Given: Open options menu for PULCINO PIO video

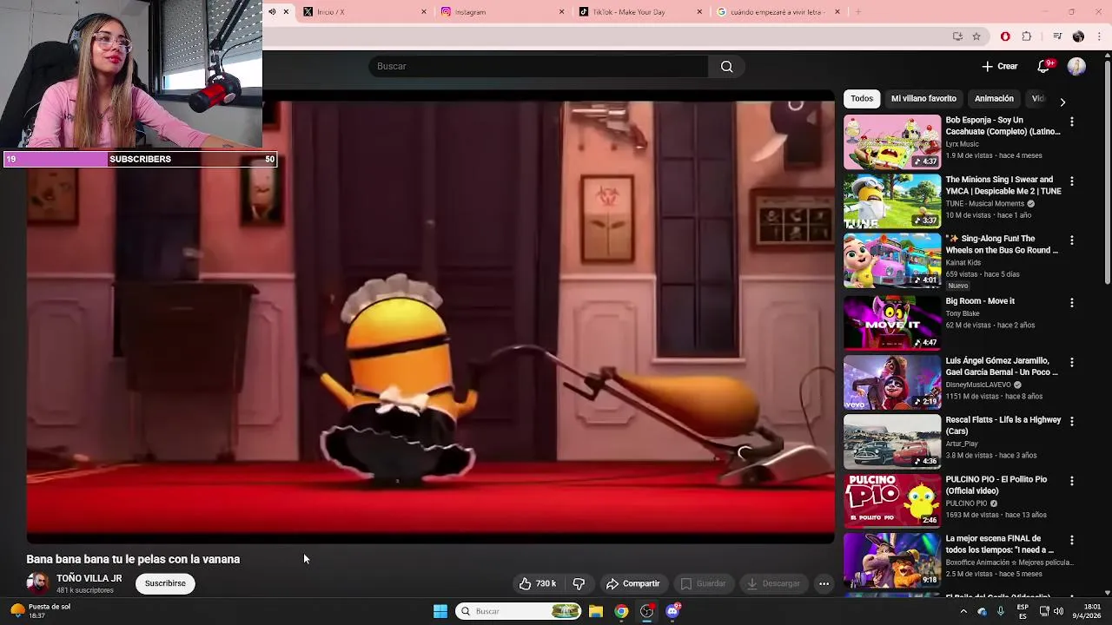Looking at the screenshot, I should click(1072, 481).
